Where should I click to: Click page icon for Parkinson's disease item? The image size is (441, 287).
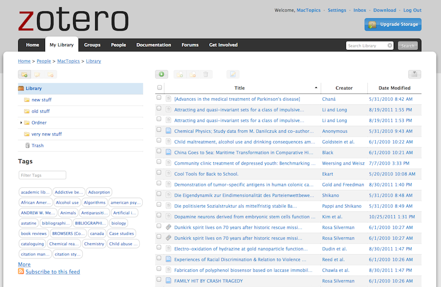pos(168,99)
